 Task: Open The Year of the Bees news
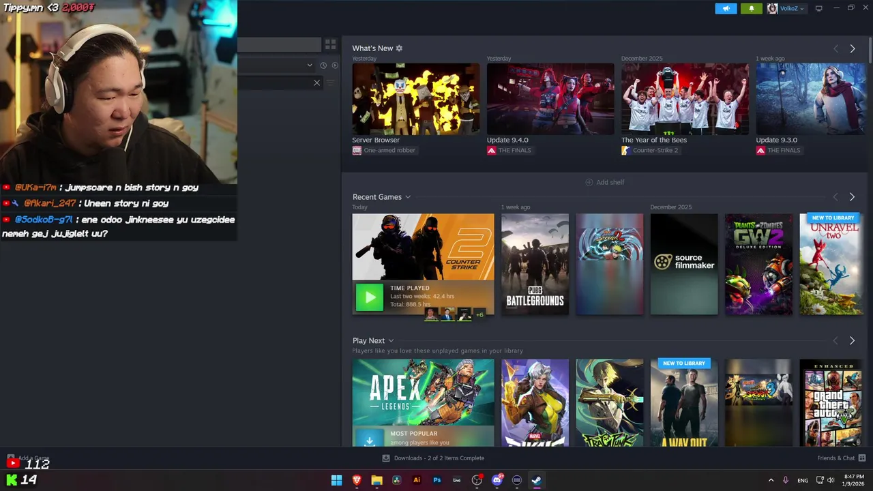[685, 99]
